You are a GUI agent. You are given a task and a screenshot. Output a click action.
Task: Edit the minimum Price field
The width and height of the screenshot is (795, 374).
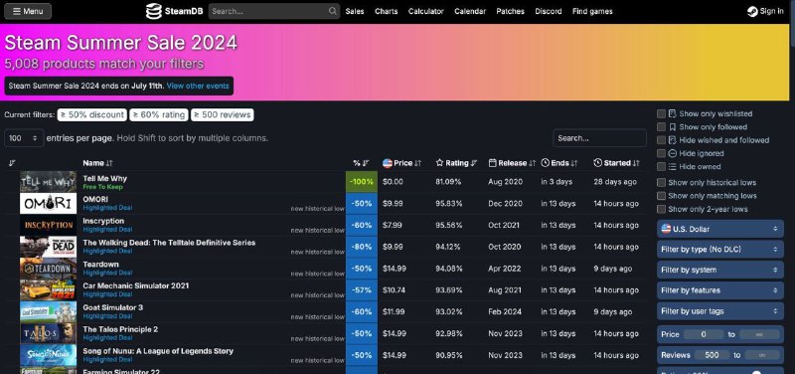point(704,334)
